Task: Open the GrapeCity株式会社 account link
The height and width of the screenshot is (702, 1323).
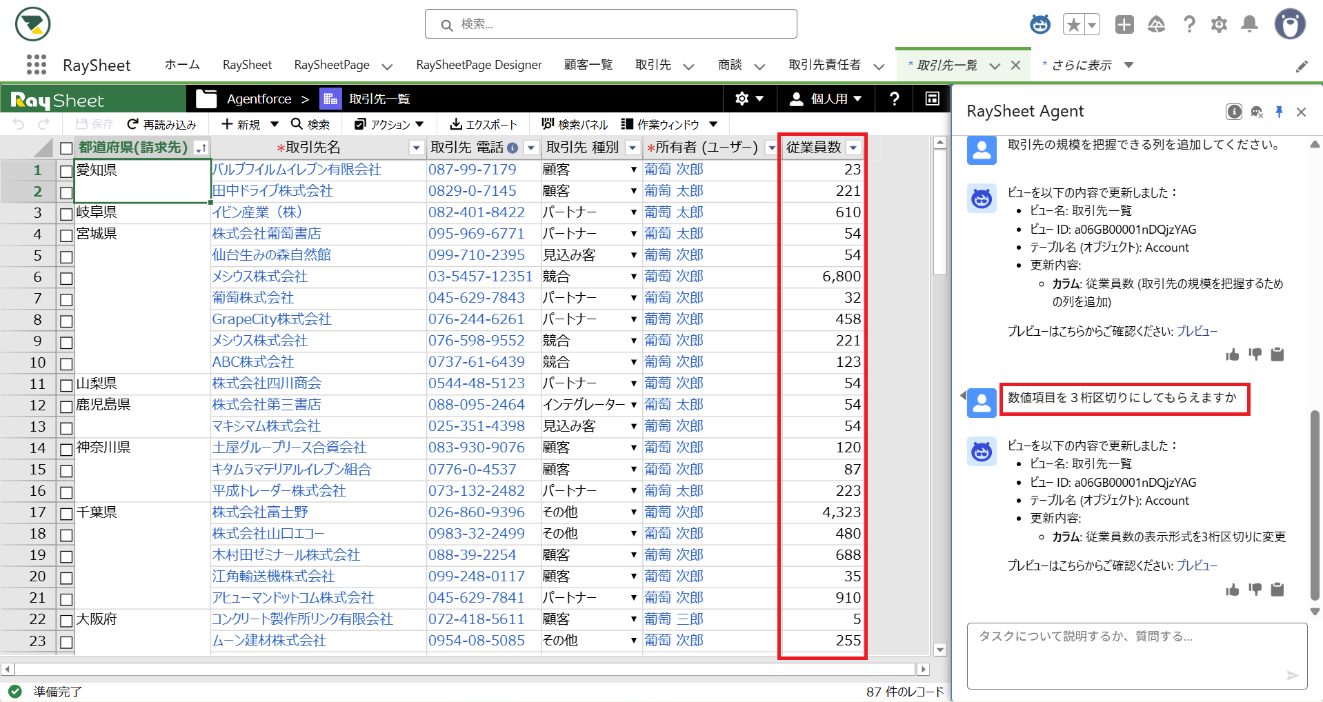Action: click(x=272, y=319)
